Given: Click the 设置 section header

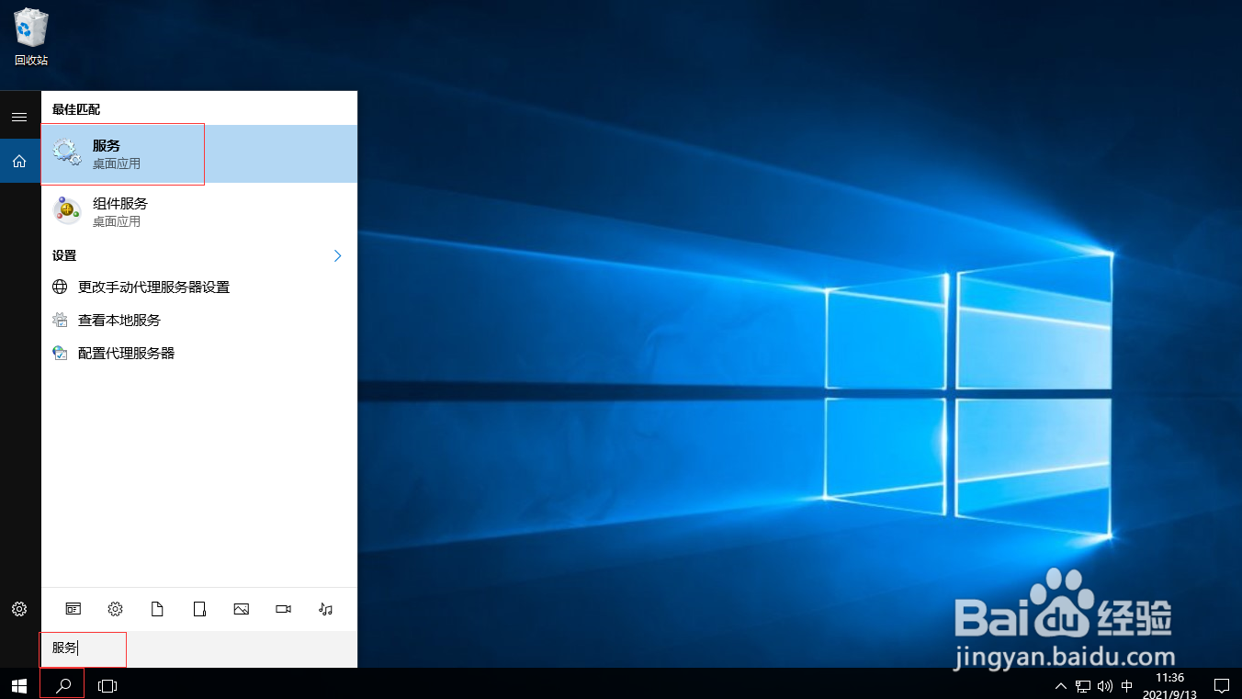Looking at the screenshot, I should (64, 255).
